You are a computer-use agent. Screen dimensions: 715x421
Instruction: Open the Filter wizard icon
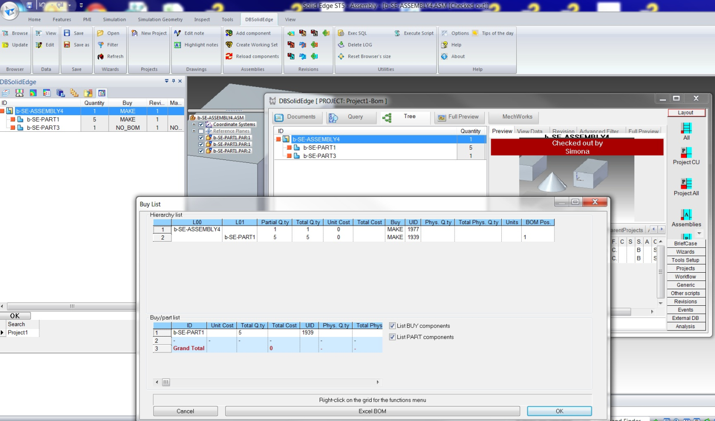click(101, 45)
